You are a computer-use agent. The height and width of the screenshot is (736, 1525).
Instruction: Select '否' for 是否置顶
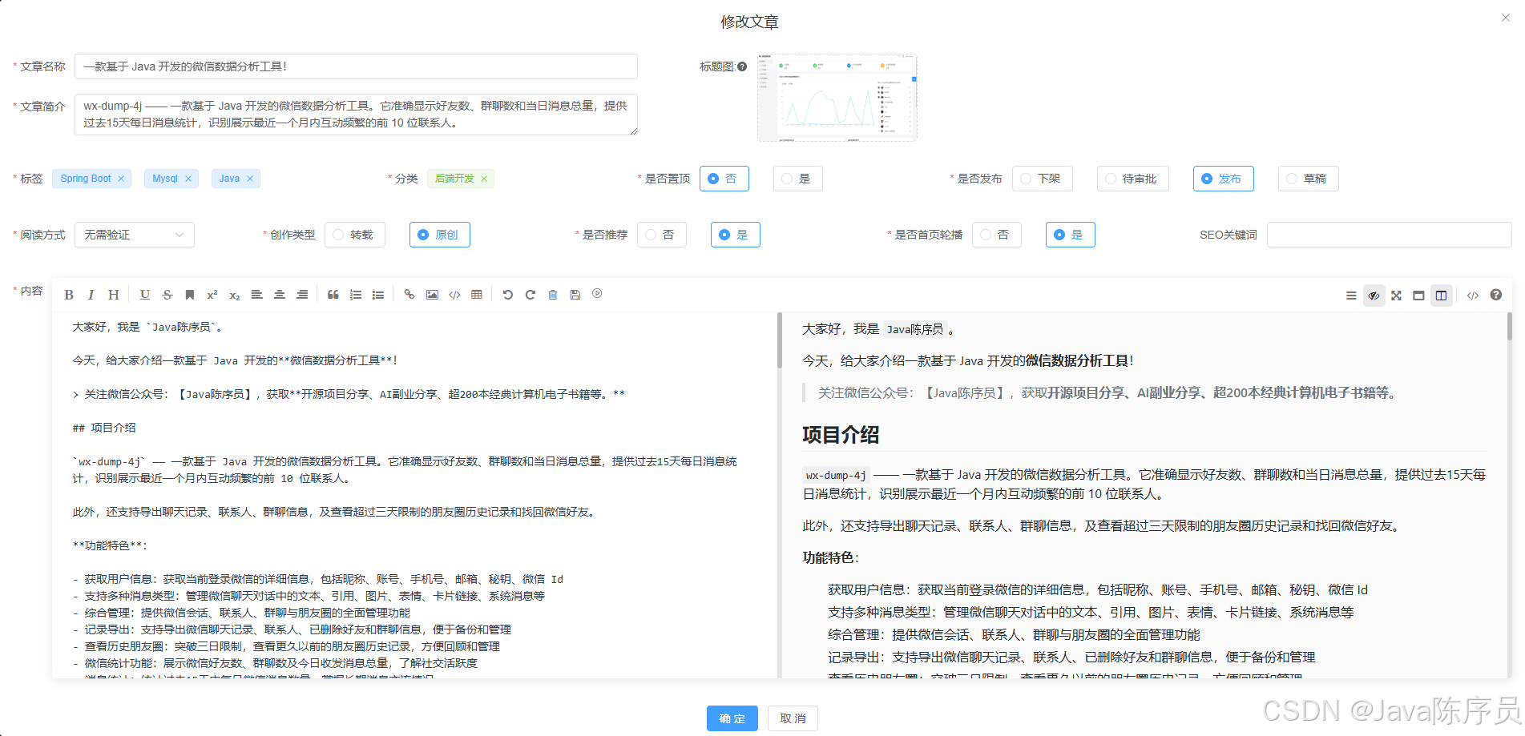pos(724,179)
